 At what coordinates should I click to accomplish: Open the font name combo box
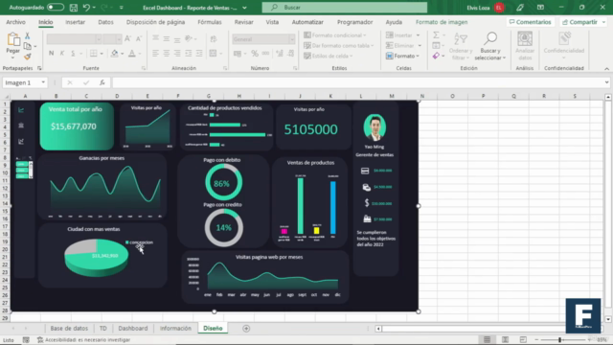(x=74, y=39)
